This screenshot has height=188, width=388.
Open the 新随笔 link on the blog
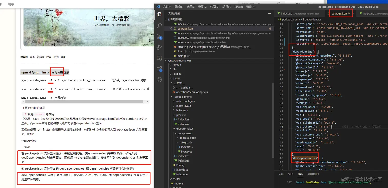click(41, 57)
